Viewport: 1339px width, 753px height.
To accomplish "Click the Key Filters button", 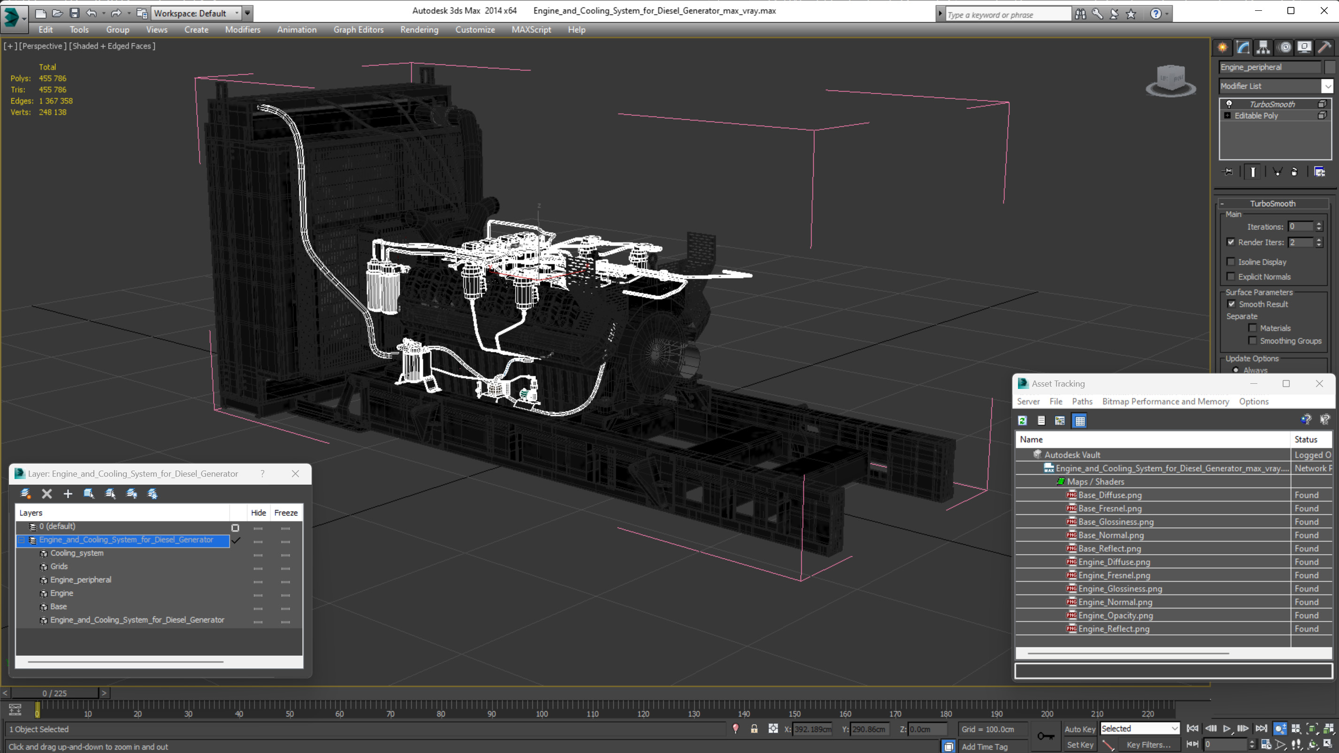I will 1148,745.
